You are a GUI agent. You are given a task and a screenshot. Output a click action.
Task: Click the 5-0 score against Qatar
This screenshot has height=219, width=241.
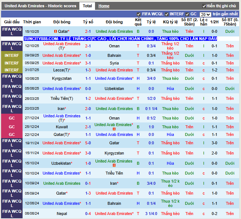tap(88, 143)
